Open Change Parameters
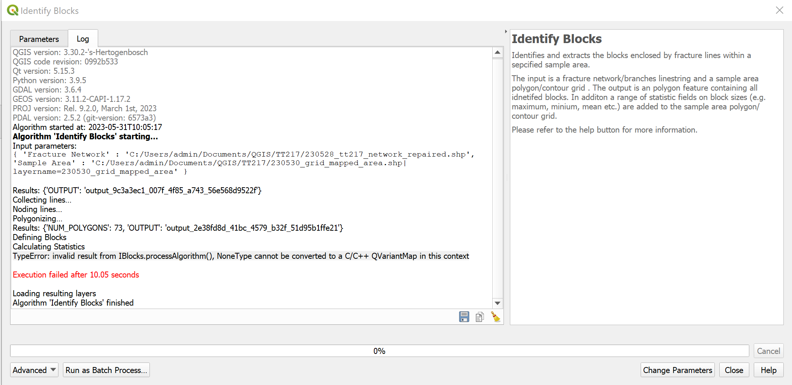This screenshot has width=792, height=385. tap(677, 370)
